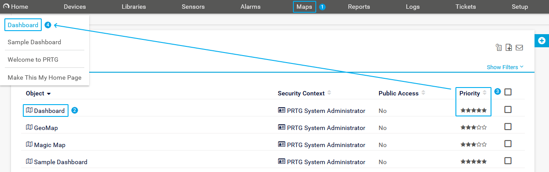Open the history log clipboard icon
Image resolution: width=549 pixels, height=172 pixels.
pos(498,47)
